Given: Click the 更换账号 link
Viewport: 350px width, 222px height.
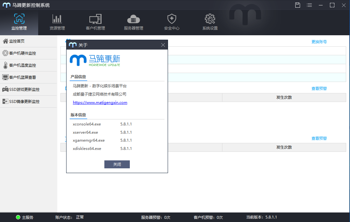Looking at the screenshot, I should pos(319,42).
